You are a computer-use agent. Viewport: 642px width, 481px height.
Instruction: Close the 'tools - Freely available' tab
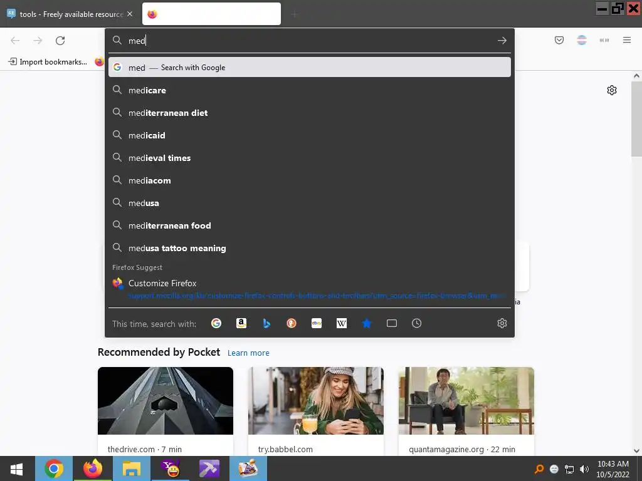point(130,14)
